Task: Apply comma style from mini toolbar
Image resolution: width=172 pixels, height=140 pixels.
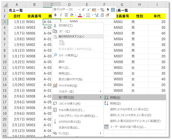Action: [108, 10]
